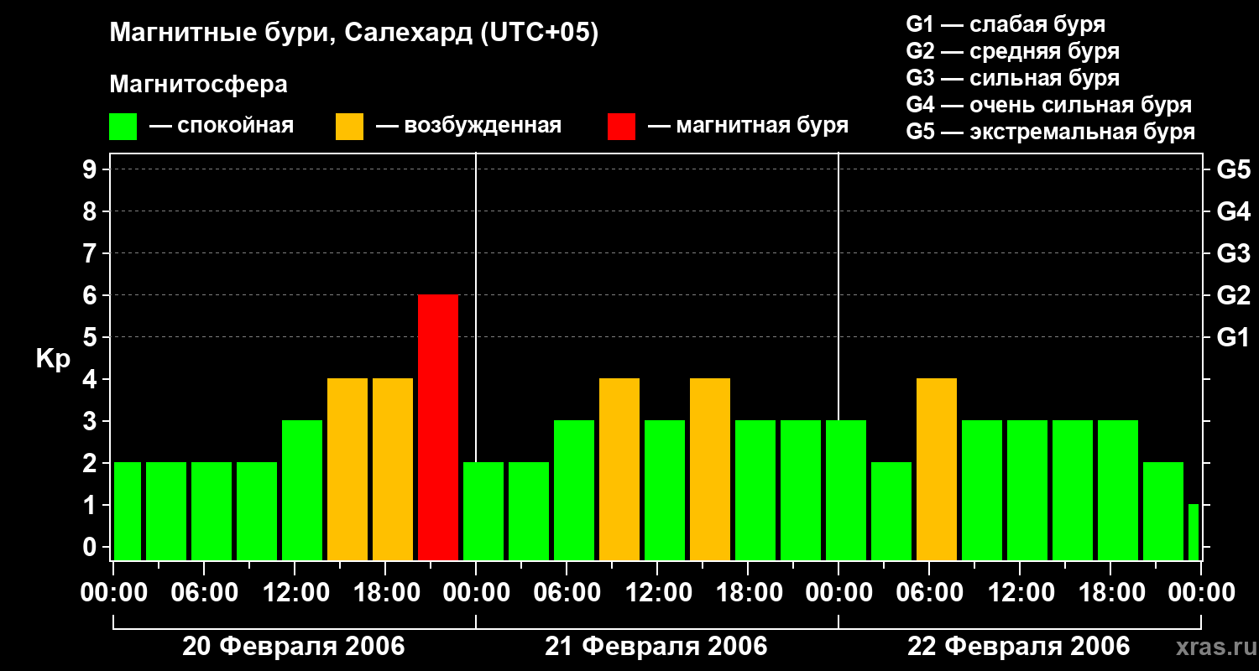1259x671 pixels.
Task: Select the morning orange bar on 21 Февраля
Action: click(619, 470)
